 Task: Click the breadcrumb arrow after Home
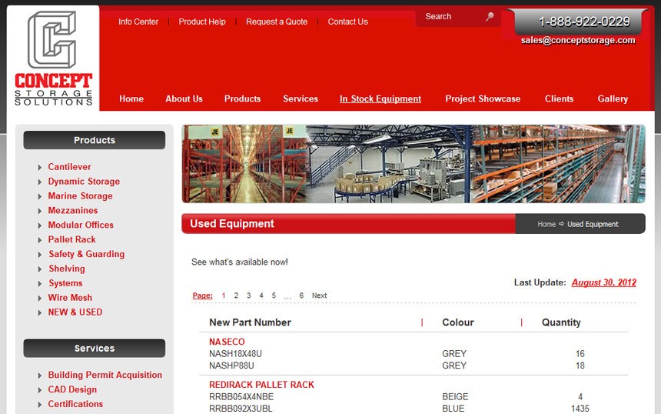point(562,224)
